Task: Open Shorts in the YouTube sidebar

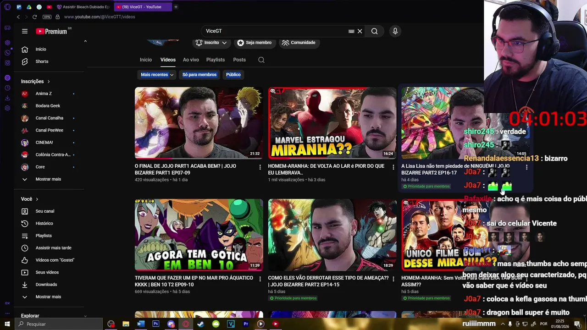Action: [49, 61]
